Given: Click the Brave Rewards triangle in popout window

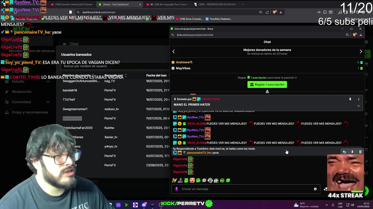Looking at the screenshot, I should pyautogui.click(x=361, y=35).
